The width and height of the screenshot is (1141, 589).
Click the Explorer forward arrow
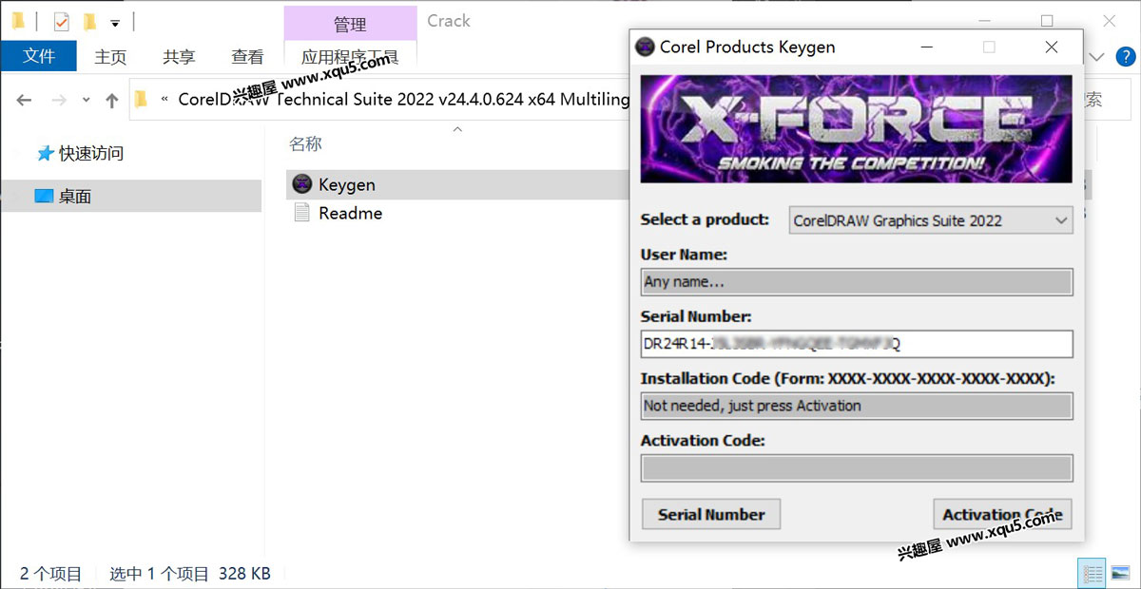coord(59,100)
